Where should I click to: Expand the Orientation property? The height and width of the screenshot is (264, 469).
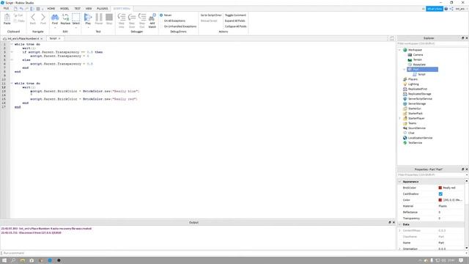[x=399, y=249]
